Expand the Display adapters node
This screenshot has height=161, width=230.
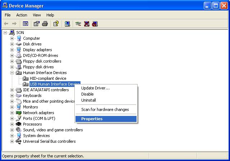[12, 50]
